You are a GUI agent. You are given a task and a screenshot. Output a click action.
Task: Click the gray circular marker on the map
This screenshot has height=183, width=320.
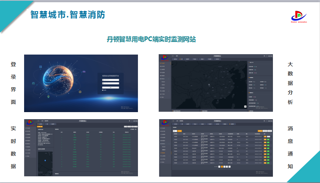click(209, 85)
